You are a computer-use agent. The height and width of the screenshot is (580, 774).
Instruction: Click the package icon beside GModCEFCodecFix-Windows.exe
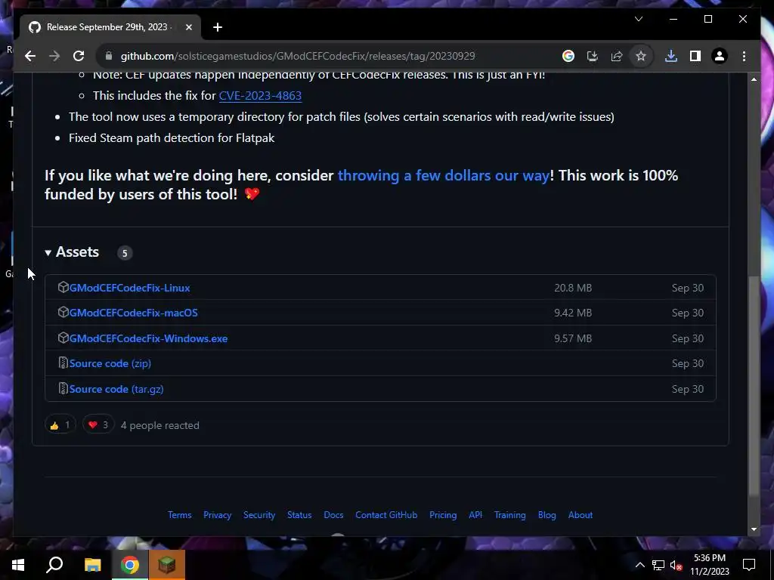63,338
